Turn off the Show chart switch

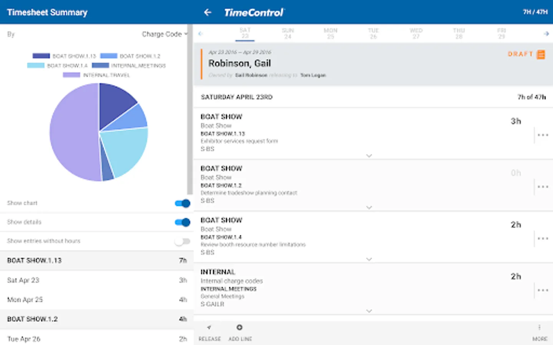click(x=182, y=203)
